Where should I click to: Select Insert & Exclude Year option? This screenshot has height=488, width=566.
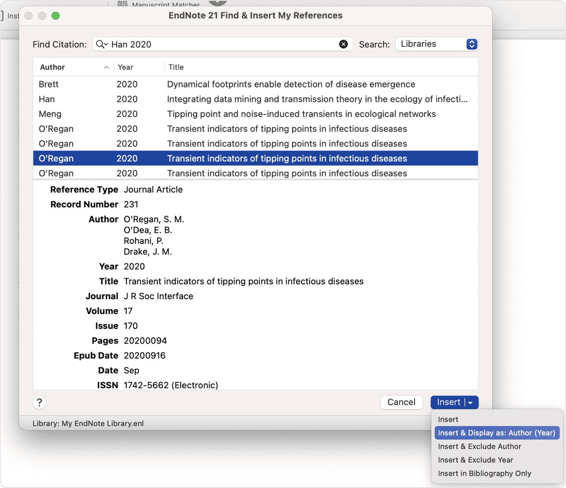[475, 460]
